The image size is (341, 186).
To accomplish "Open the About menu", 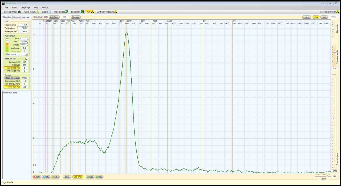I will click(x=45, y=7).
